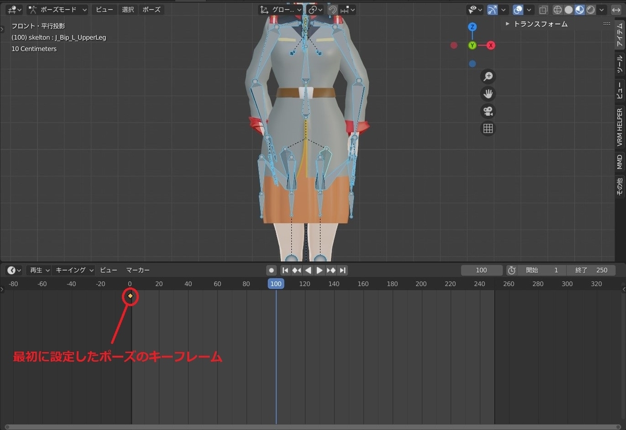Screen dimensions: 626x430
Task: Open the ビュー menu in the 3D viewport header
Action: pos(104,9)
